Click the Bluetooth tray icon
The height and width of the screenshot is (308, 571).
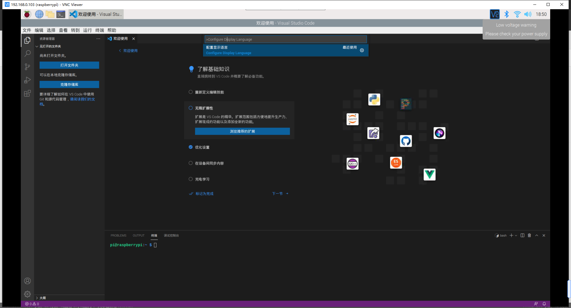506,14
